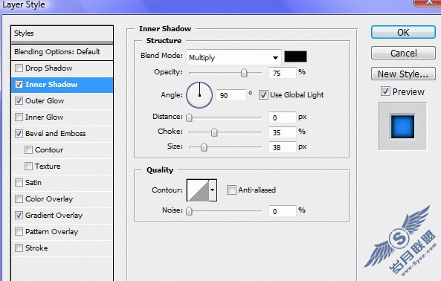Click the Size slider handle

coord(204,147)
